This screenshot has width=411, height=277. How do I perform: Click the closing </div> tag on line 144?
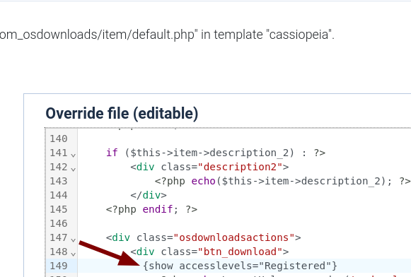[149, 195]
